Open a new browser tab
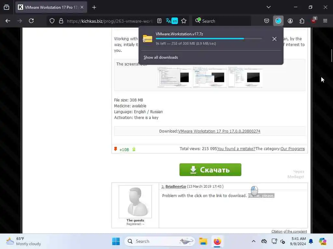Image resolution: width=333 pixels, height=249 pixels. tap(94, 7)
